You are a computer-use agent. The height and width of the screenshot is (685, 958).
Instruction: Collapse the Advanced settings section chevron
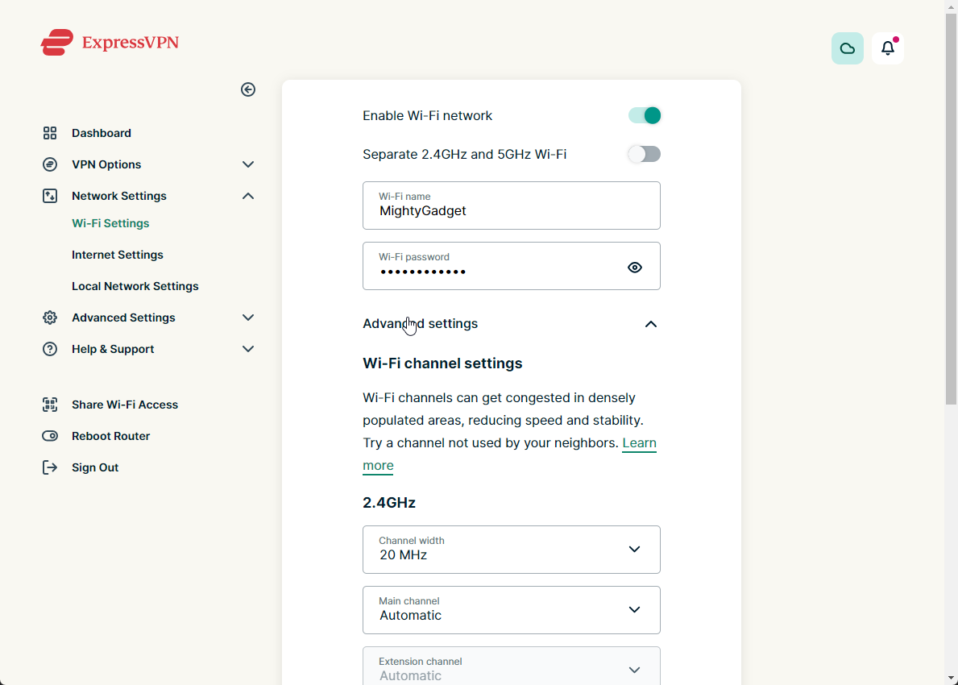651,324
